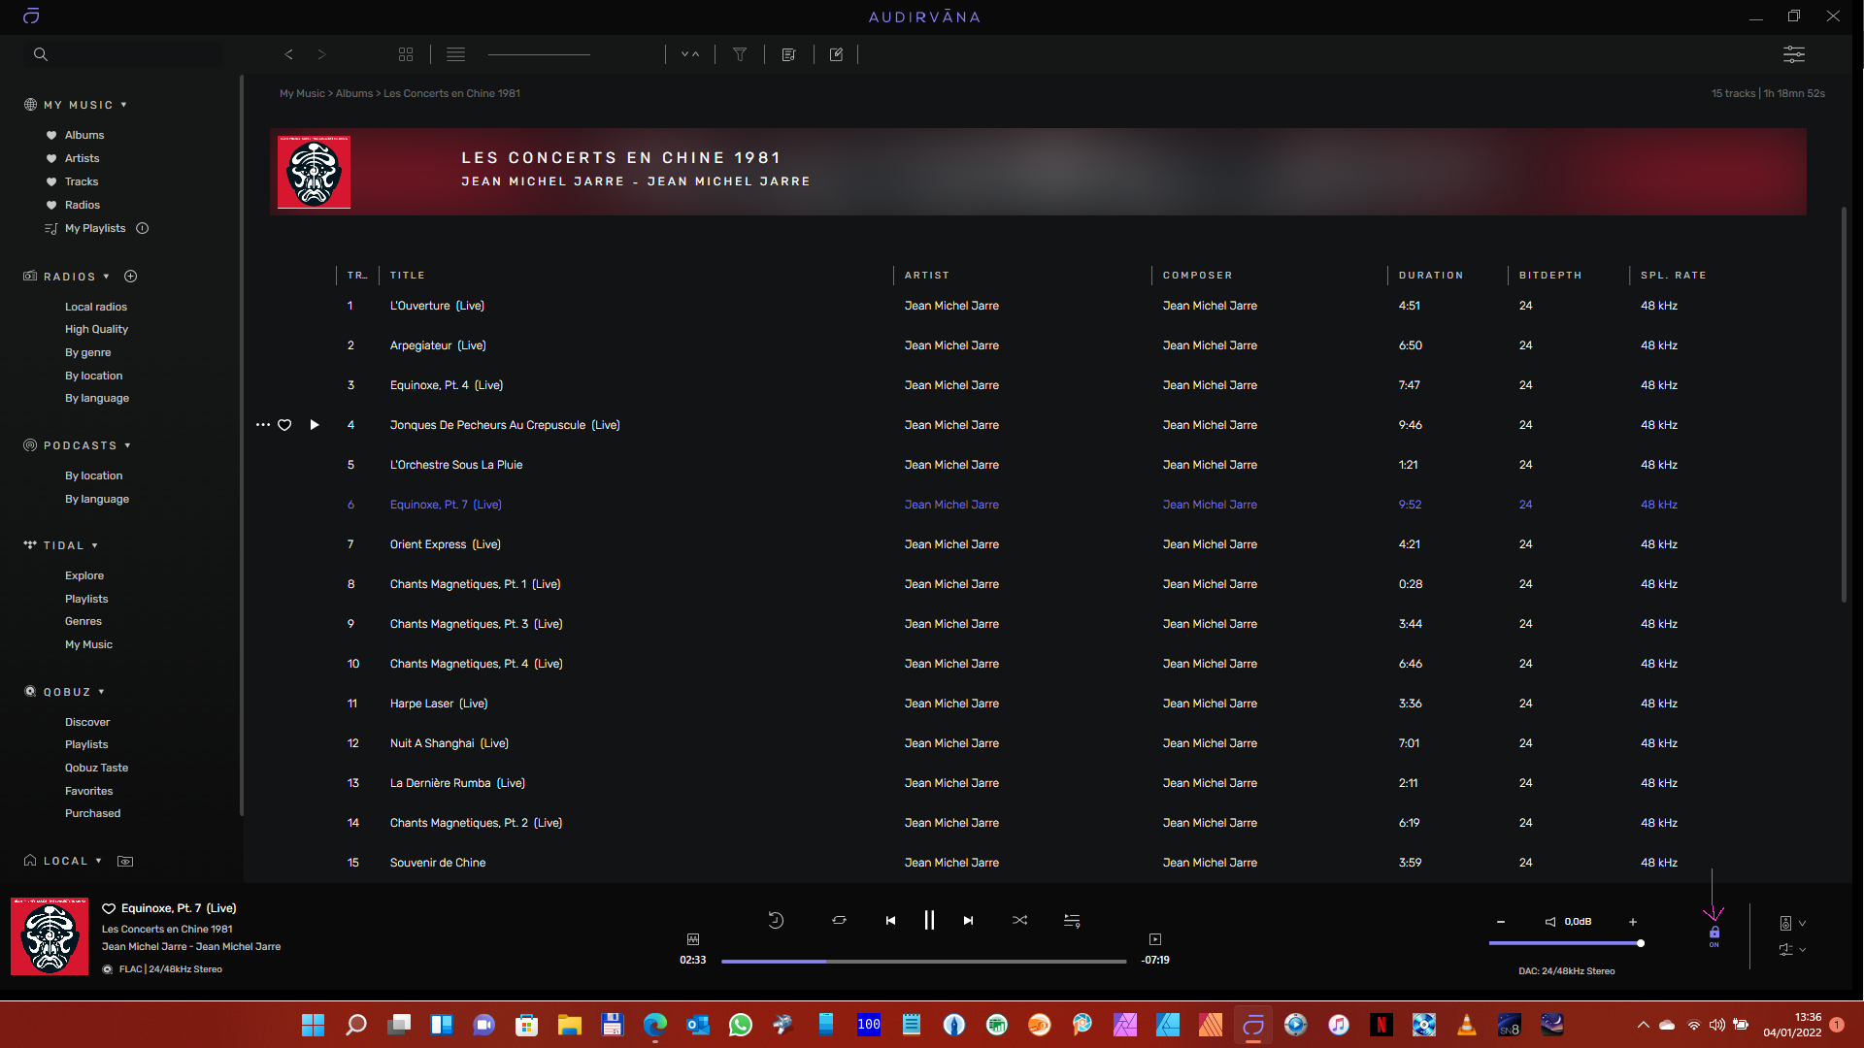1864x1048 pixels.
Task: Open Tracks in My Music
Action: 82,181
